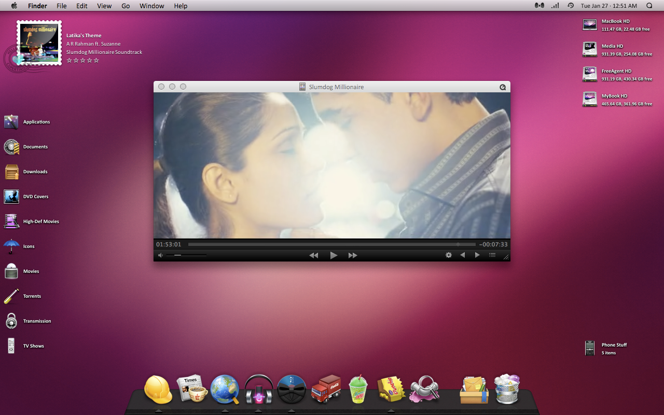Open the Finder menu
This screenshot has height=415, width=664.
[x=37, y=6]
